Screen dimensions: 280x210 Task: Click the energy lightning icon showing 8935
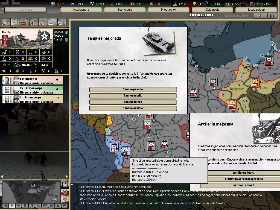(53, 4)
